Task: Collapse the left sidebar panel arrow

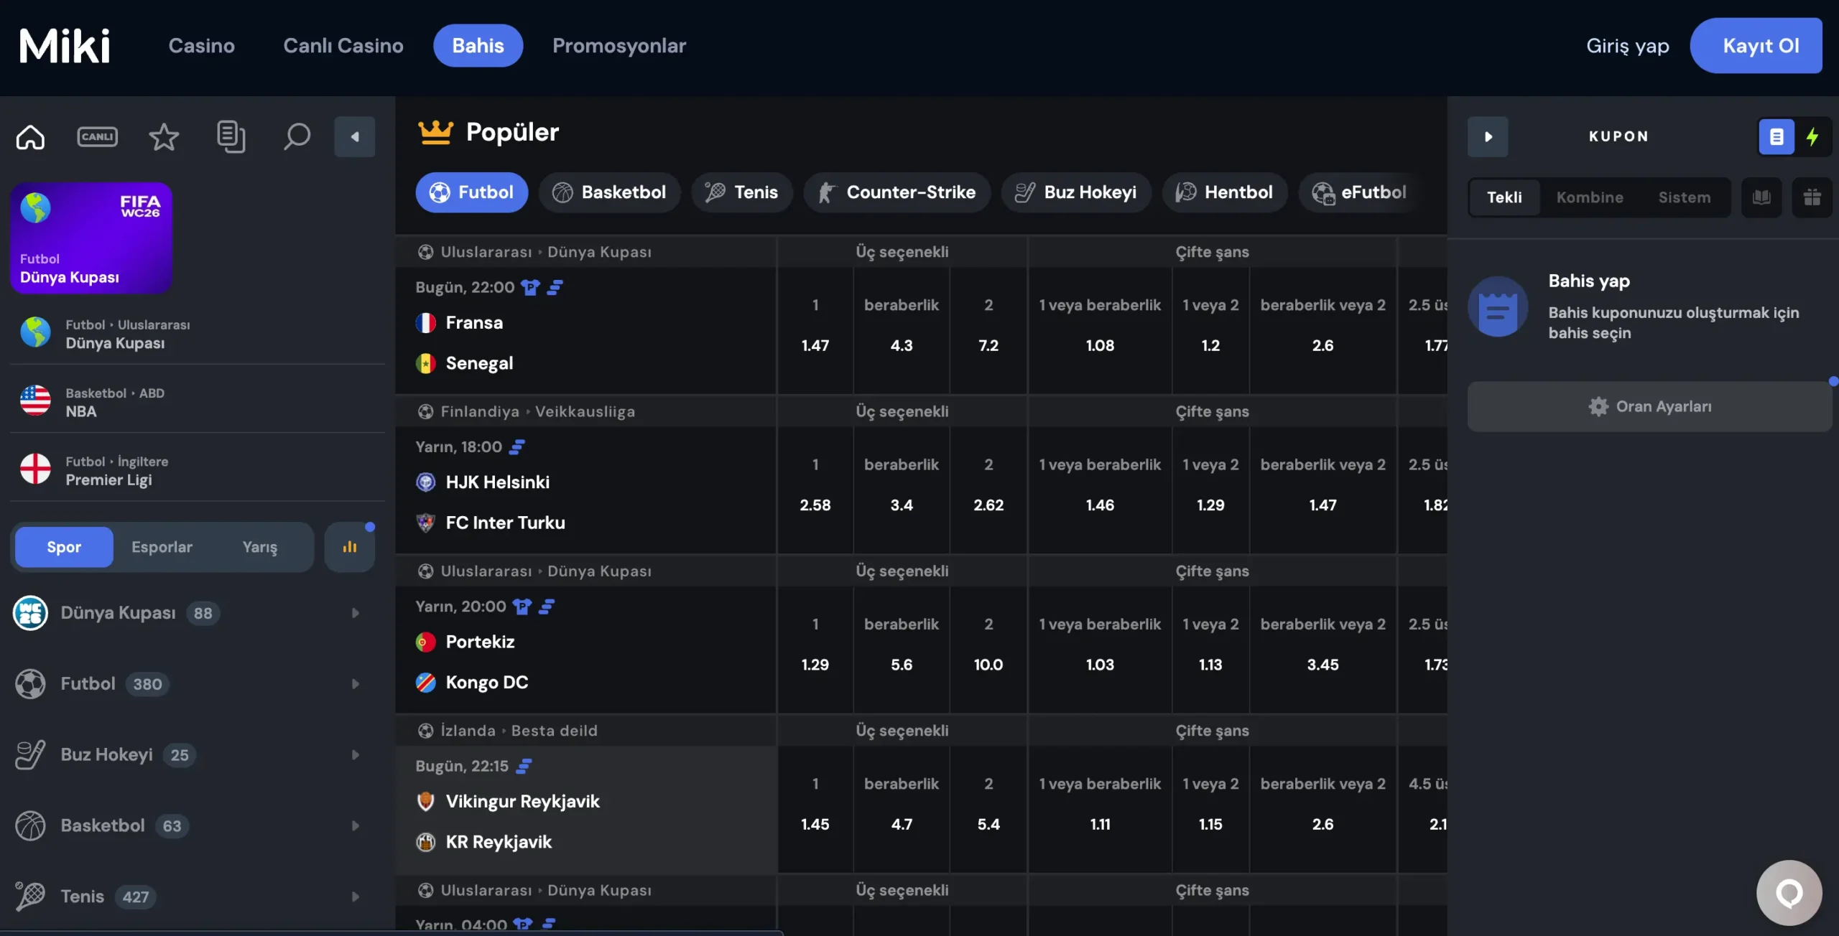Action: pos(355,136)
